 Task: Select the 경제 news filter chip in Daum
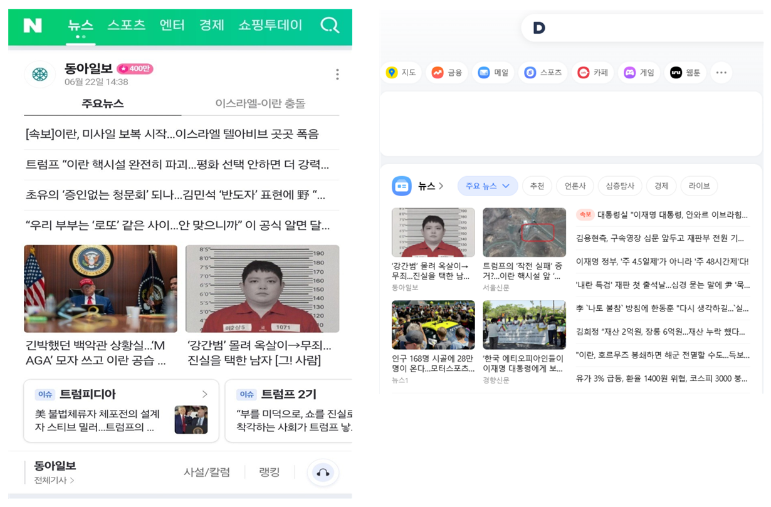click(x=661, y=186)
